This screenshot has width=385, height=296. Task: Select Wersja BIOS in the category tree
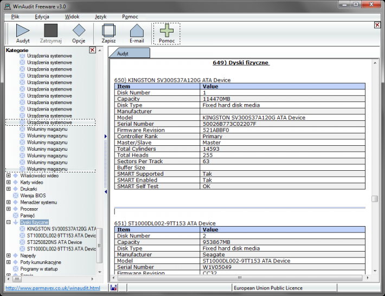tap(33, 196)
